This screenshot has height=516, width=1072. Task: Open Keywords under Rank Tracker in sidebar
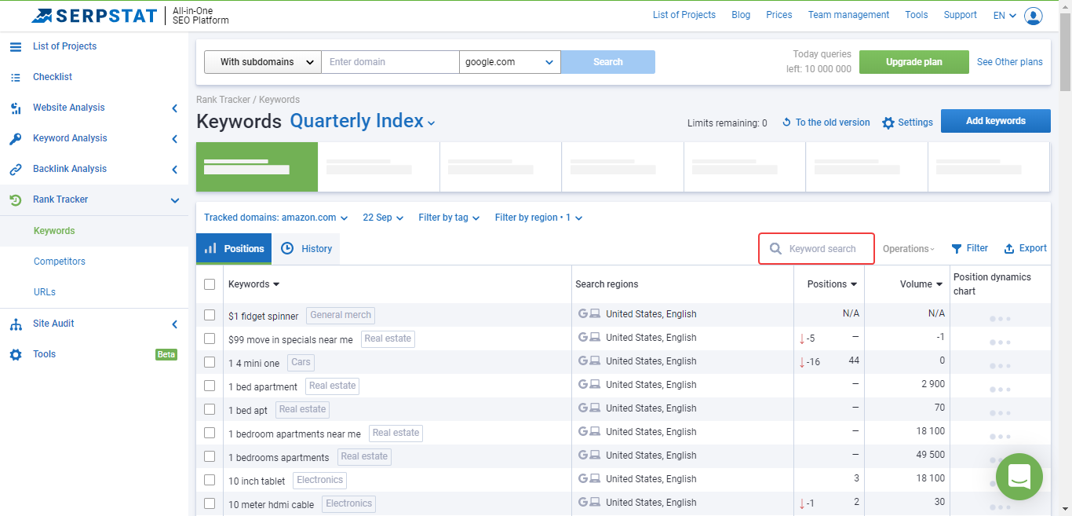coord(54,231)
